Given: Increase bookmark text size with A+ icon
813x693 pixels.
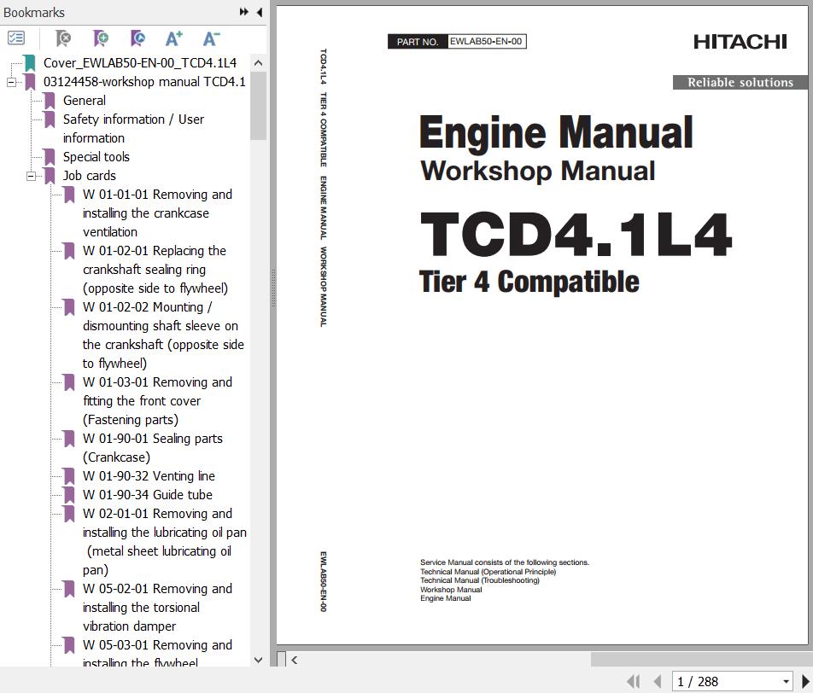Looking at the screenshot, I should [174, 38].
